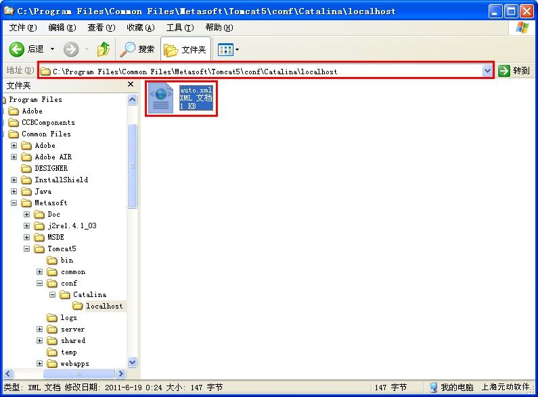The height and width of the screenshot is (397, 538).
Task: Click the address path input field
Action: [x=264, y=71]
